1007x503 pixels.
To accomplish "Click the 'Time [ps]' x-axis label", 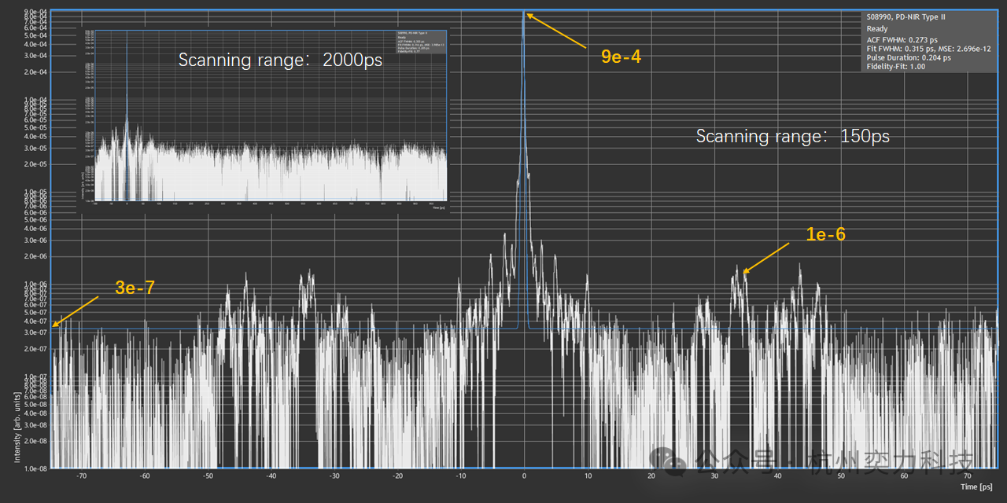I will tap(978, 487).
